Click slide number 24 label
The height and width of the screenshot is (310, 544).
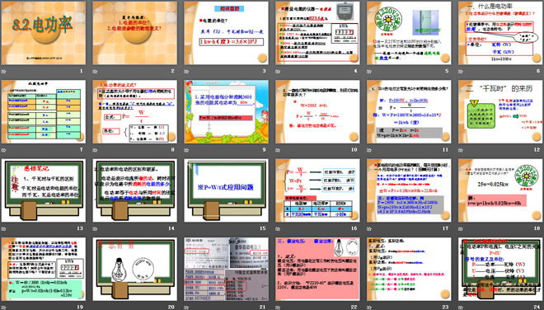[x=537, y=307]
